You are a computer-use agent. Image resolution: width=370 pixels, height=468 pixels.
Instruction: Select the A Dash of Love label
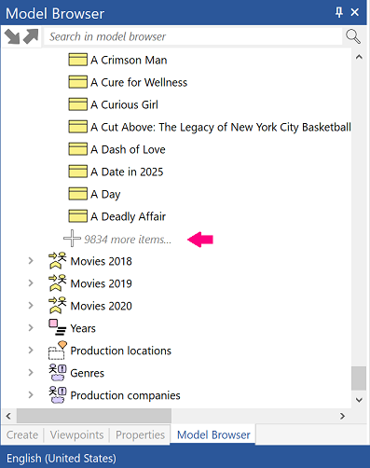pyautogui.click(x=128, y=149)
